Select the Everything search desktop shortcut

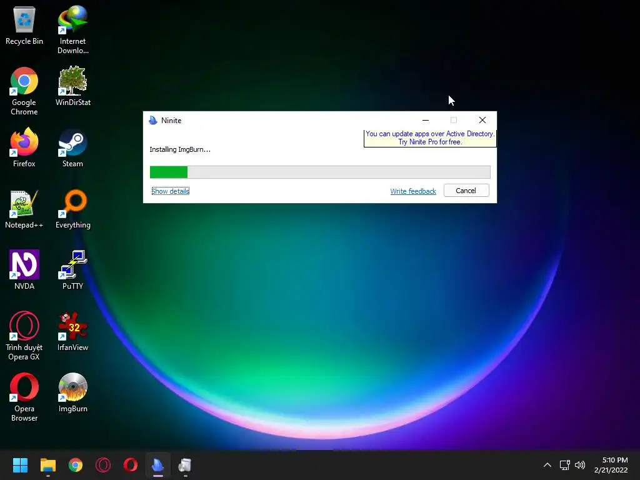(72, 209)
